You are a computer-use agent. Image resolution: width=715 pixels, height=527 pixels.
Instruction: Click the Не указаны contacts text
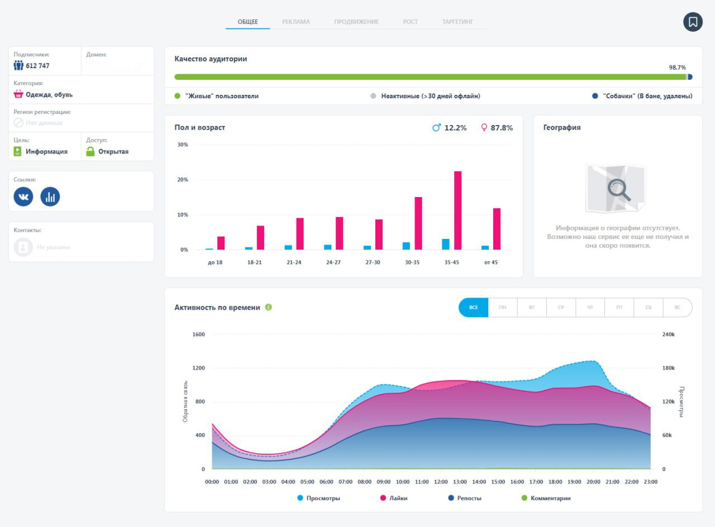[x=54, y=247]
